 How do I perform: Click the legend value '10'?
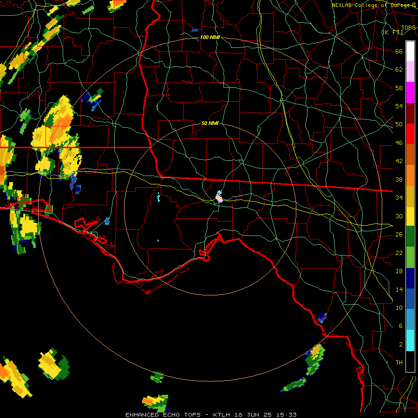399,307
